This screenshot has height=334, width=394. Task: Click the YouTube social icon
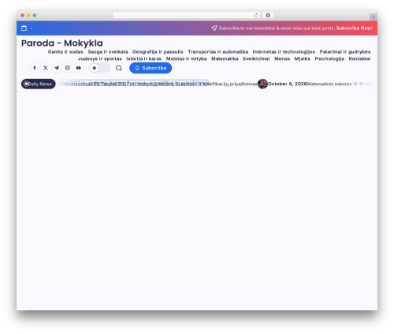[x=79, y=68]
